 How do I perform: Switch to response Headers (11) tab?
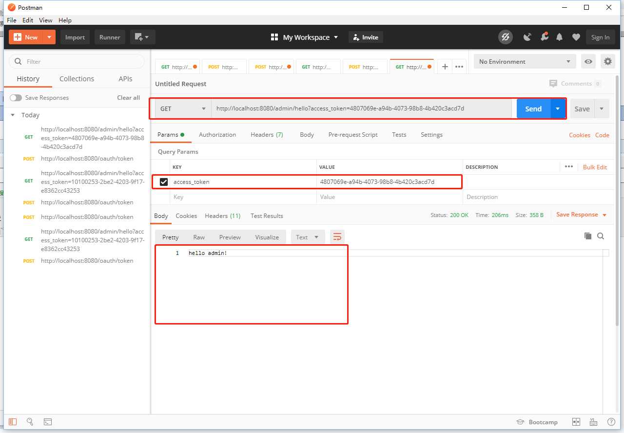tap(222, 216)
